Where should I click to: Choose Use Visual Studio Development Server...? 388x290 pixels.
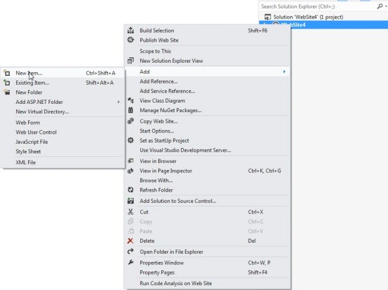[185, 150]
